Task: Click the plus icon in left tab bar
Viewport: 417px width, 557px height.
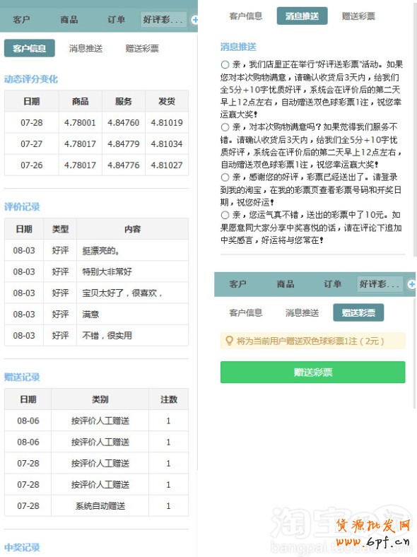Action: 194,20
